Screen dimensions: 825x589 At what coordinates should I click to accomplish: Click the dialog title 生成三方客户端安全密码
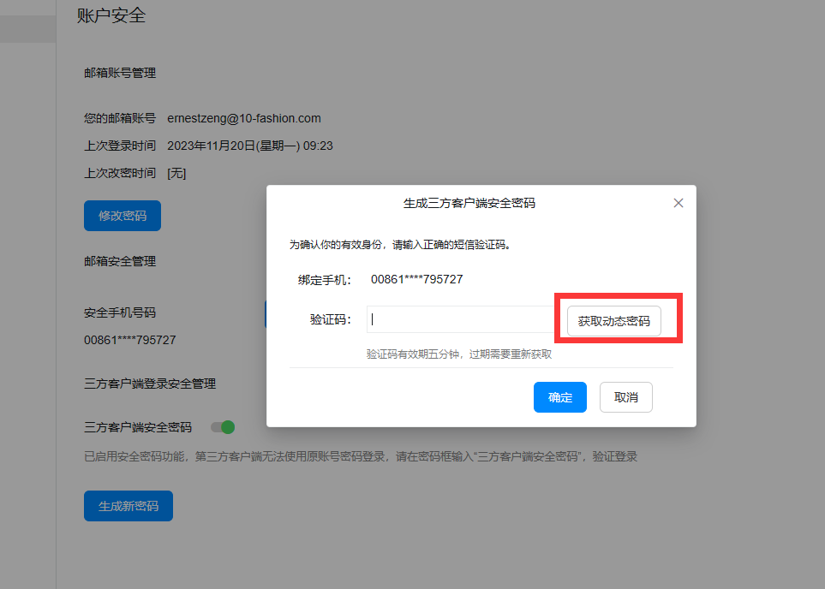[475, 203]
